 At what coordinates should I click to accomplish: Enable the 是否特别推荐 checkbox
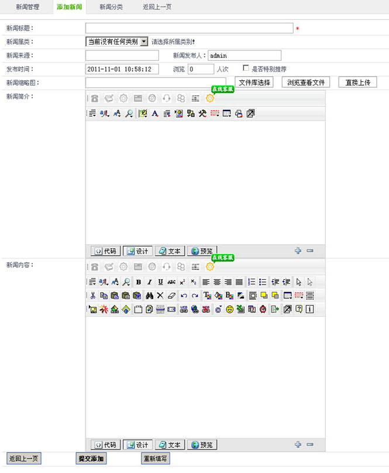click(246, 68)
